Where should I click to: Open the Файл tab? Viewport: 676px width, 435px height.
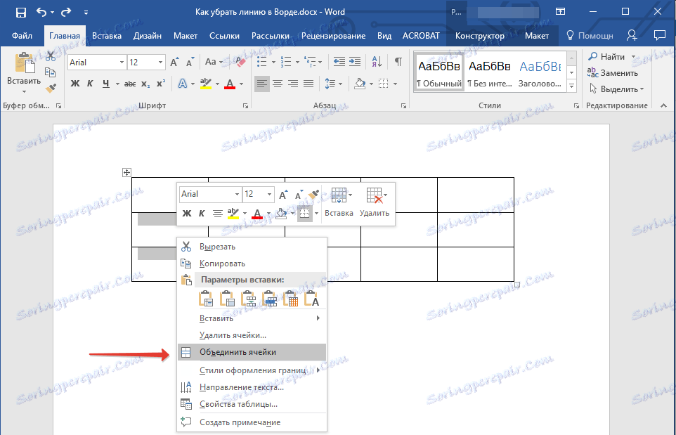click(22, 36)
